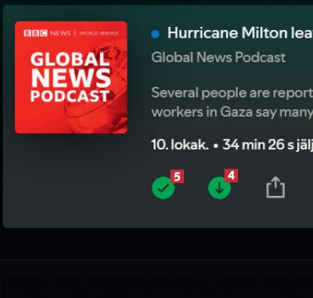Viewport: 313px width, 298px height.
Task: Expand the 'Several people are report' description
Action: [232, 92]
